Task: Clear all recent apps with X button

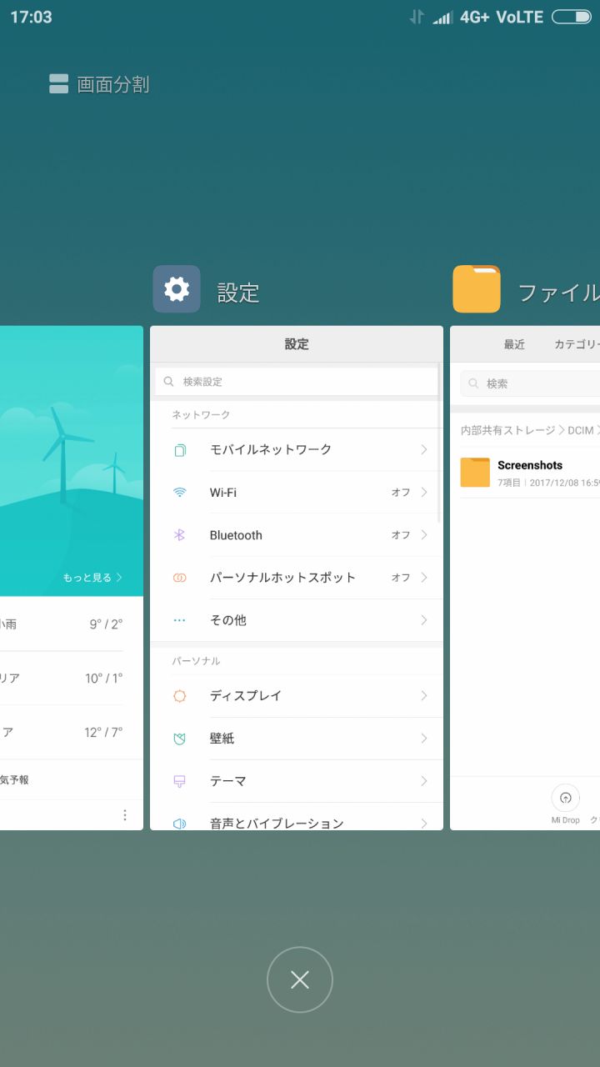Action: point(300,979)
